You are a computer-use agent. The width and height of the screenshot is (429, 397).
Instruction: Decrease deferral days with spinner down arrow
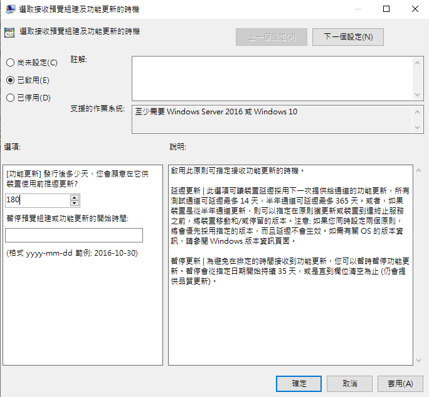pos(75,204)
